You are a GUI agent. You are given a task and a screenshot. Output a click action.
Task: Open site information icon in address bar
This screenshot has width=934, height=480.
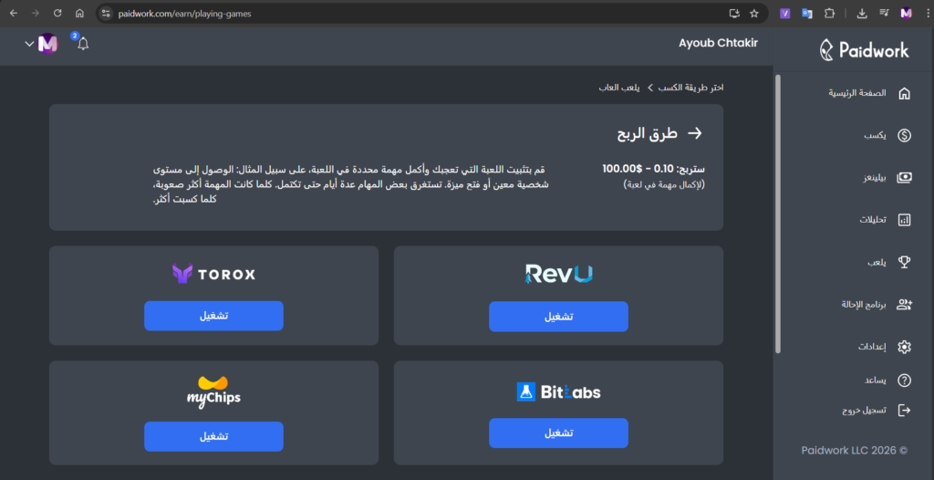click(x=106, y=13)
